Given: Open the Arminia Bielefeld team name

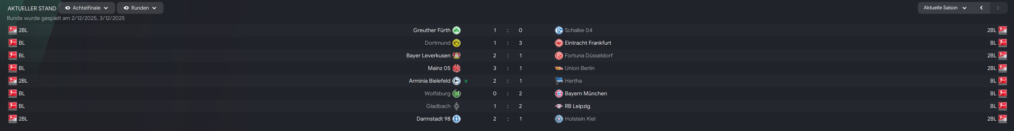Looking at the screenshot, I should [429, 81].
